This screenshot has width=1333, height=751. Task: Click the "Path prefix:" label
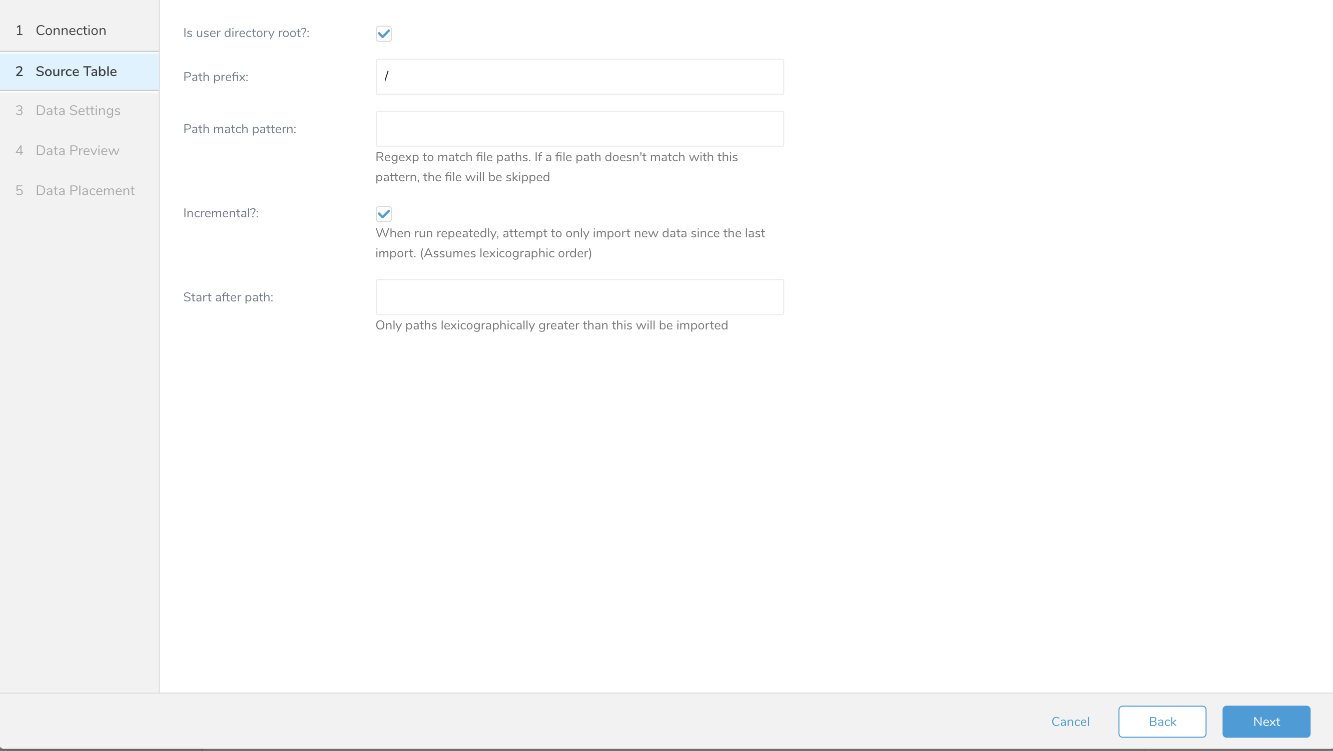[215, 77]
